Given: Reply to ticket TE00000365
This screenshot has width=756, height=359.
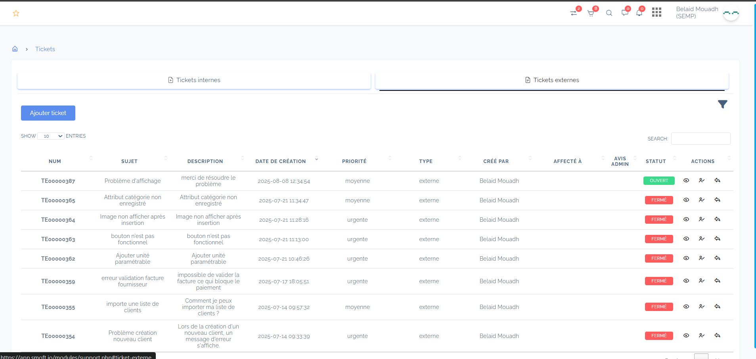Looking at the screenshot, I should 717,200.
